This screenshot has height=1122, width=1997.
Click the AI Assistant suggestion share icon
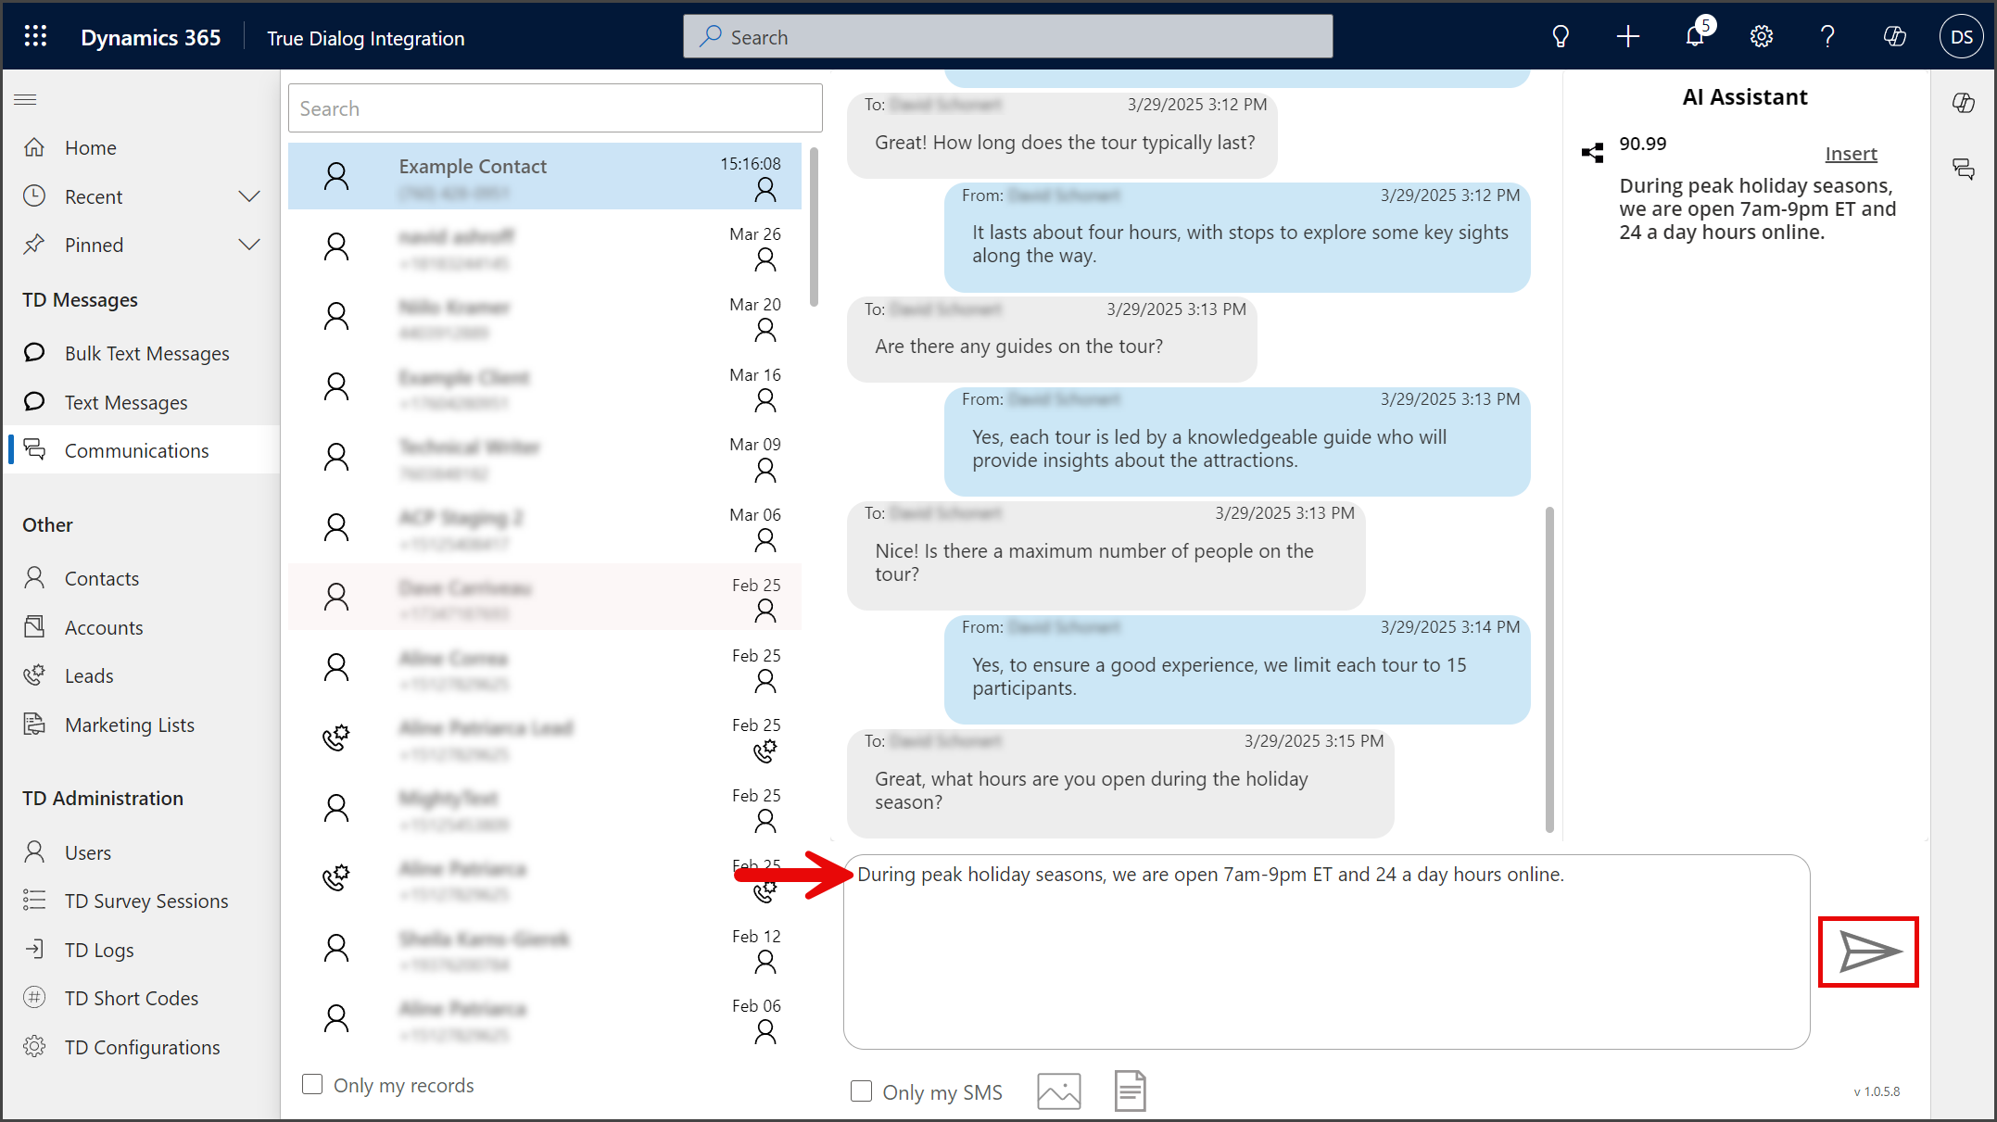coord(1593,153)
